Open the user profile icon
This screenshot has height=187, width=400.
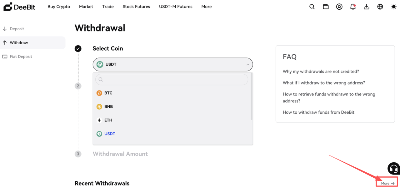tap(339, 7)
